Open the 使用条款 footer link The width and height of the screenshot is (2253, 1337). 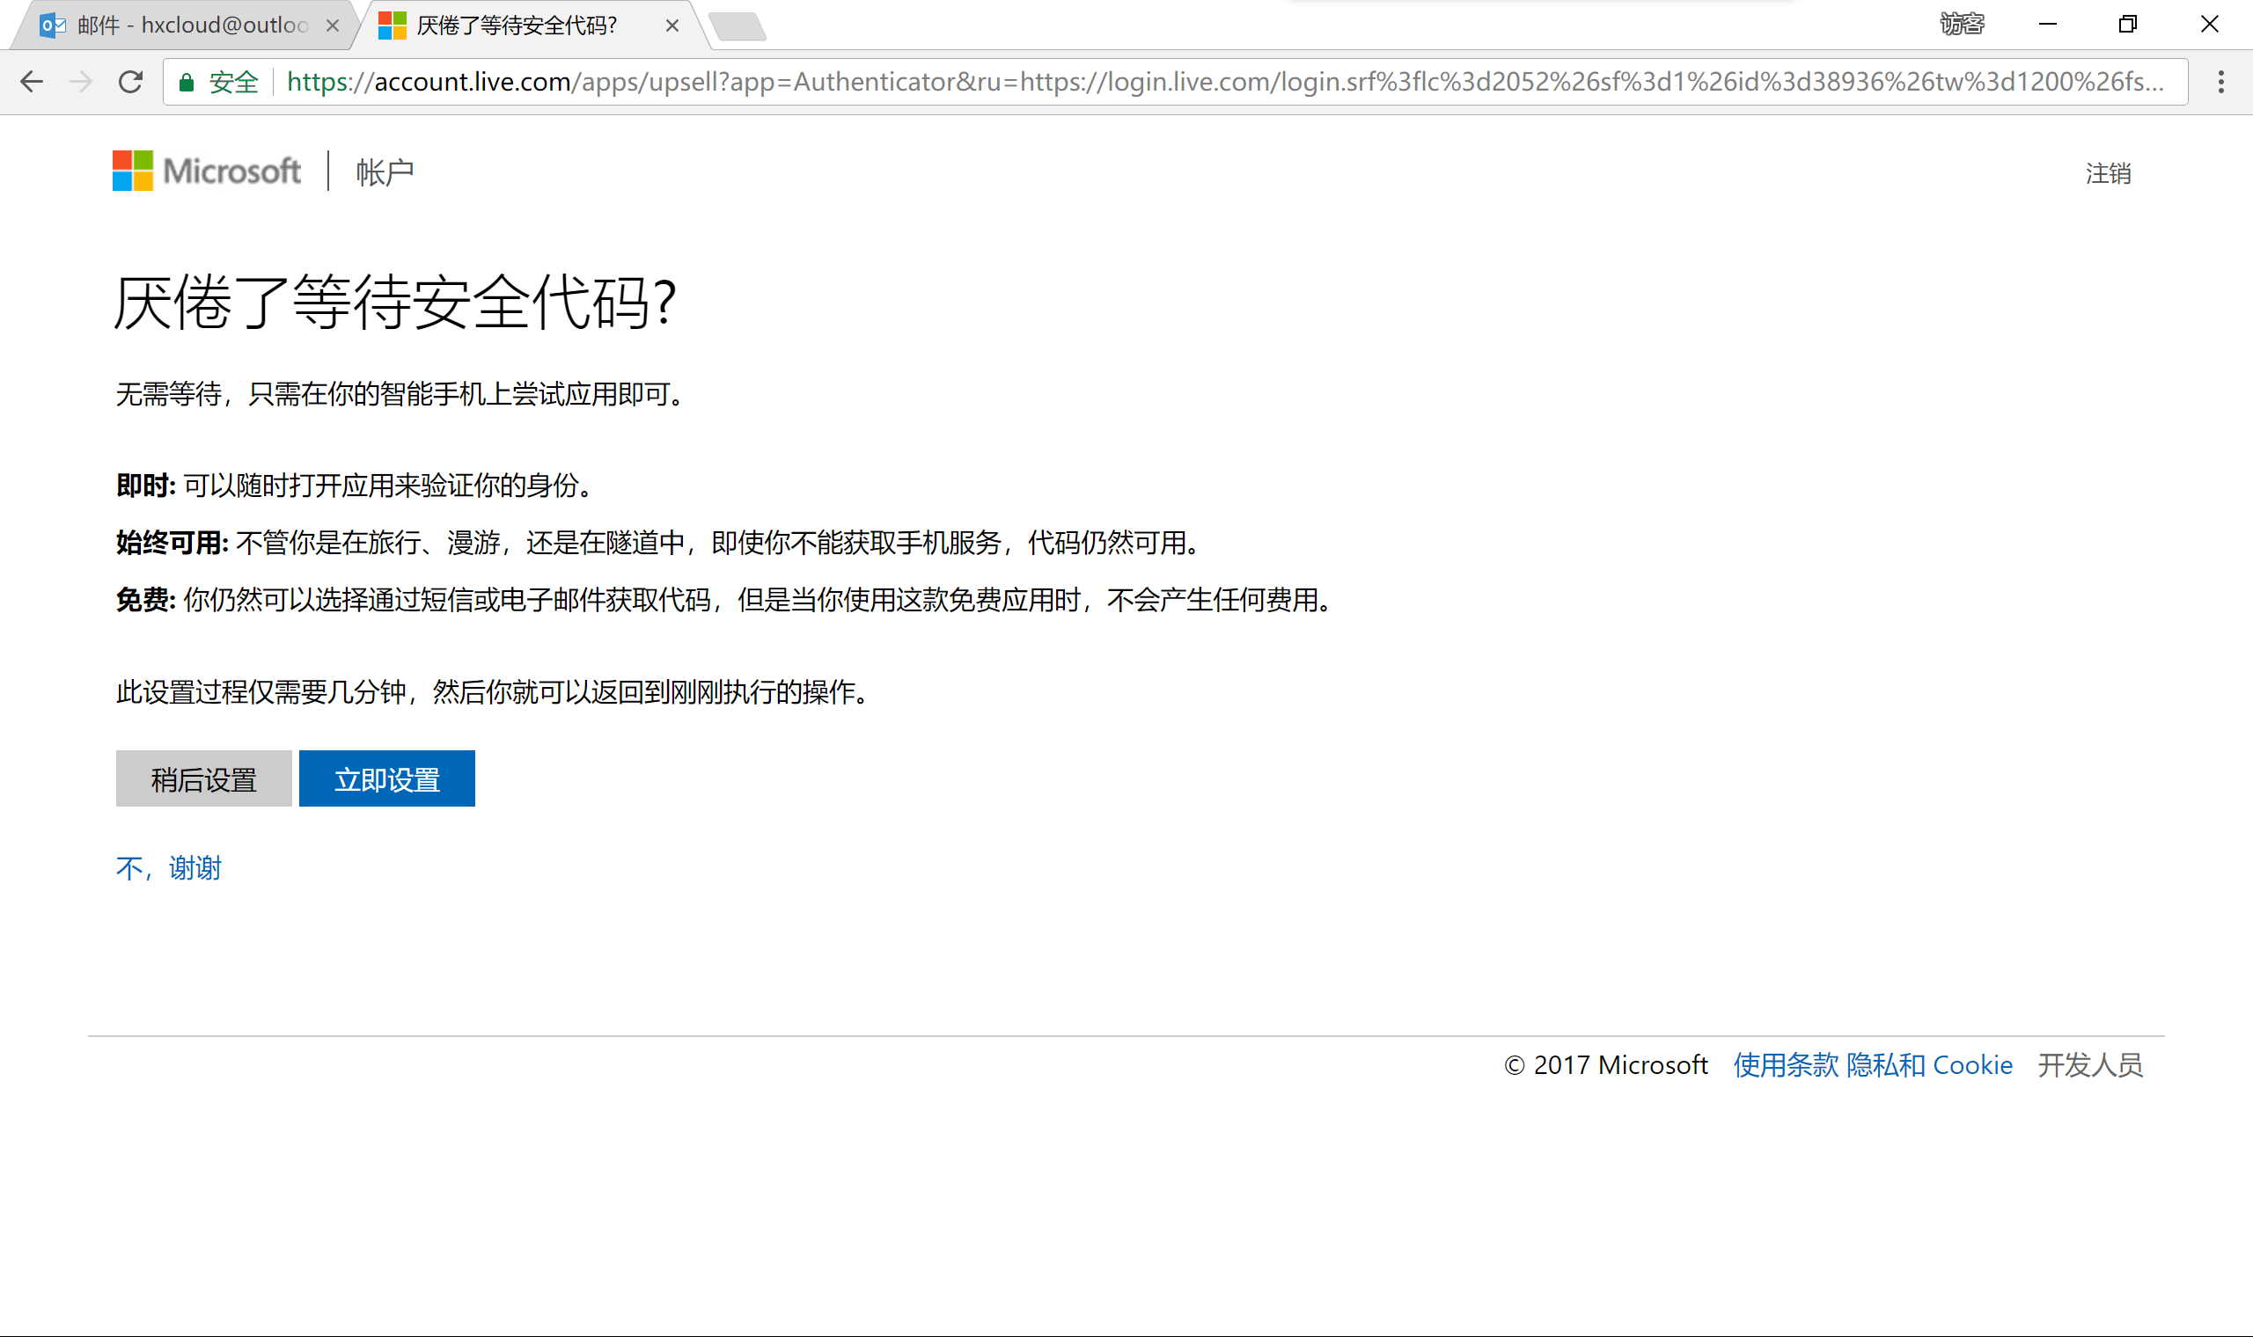click(x=1786, y=1065)
